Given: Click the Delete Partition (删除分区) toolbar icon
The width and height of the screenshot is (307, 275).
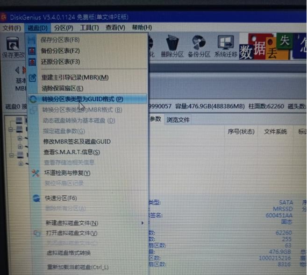Looking at the screenshot, I should pos(172,46).
